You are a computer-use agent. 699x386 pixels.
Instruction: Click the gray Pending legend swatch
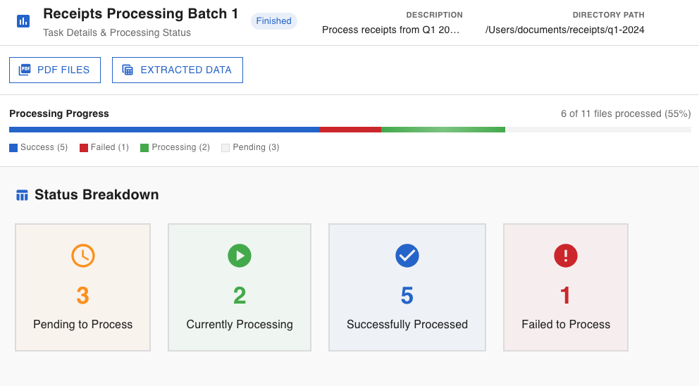[225, 148]
